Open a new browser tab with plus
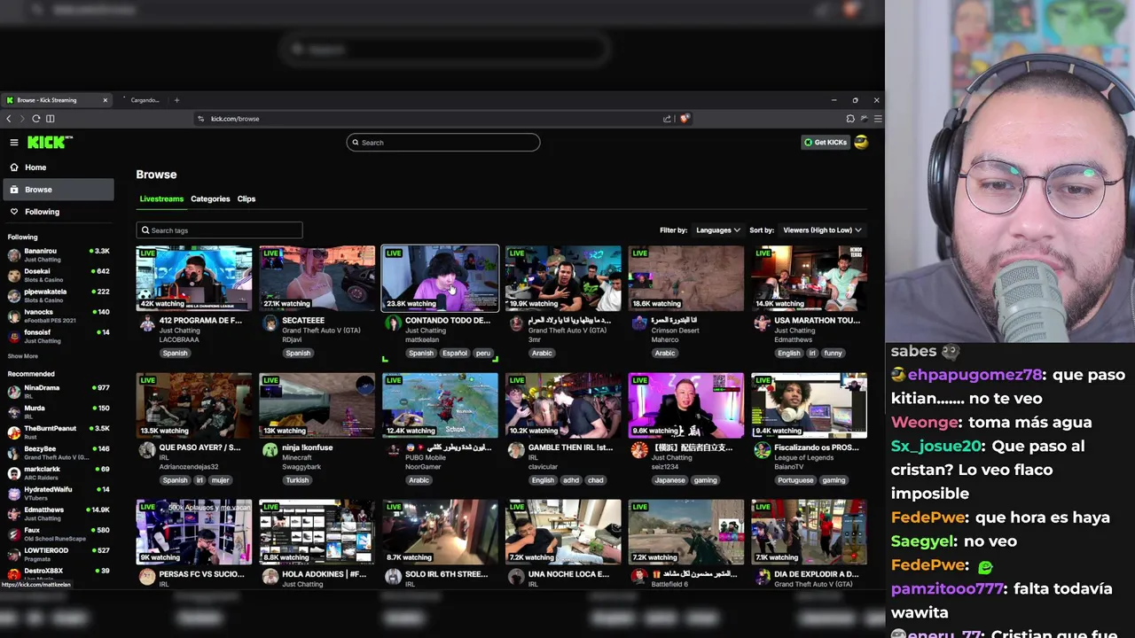Image resolution: width=1135 pixels, height=638 pixels. 176,100
